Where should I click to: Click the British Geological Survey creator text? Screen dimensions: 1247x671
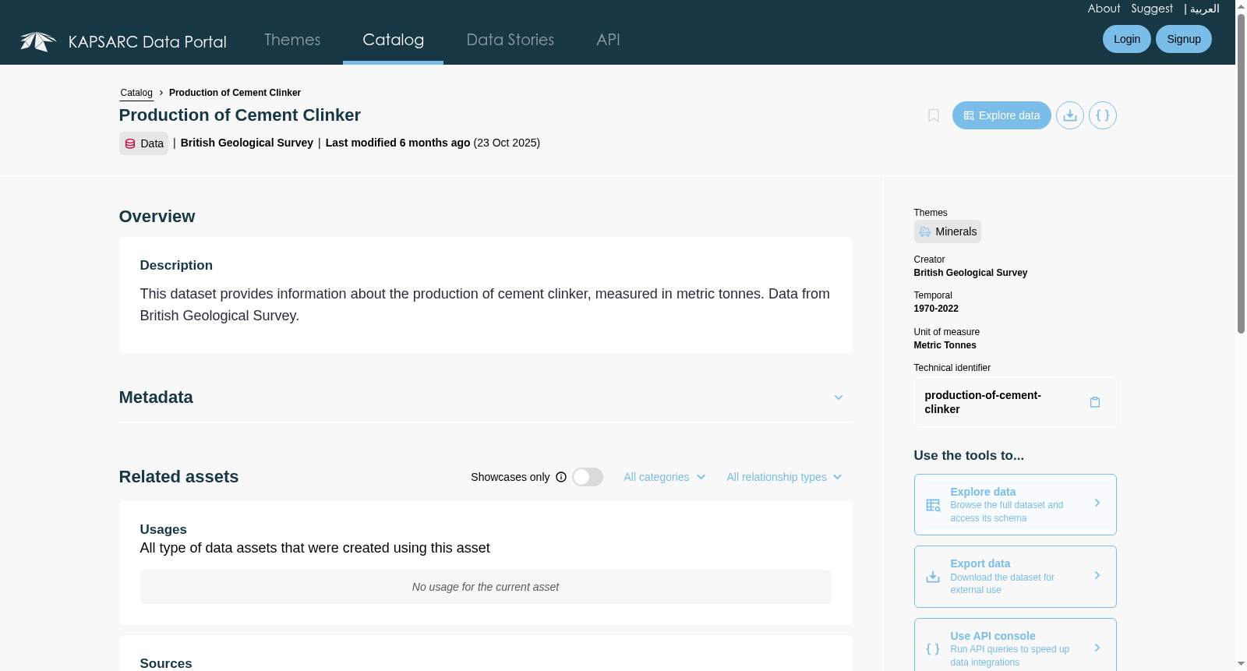tap(970, 273)
